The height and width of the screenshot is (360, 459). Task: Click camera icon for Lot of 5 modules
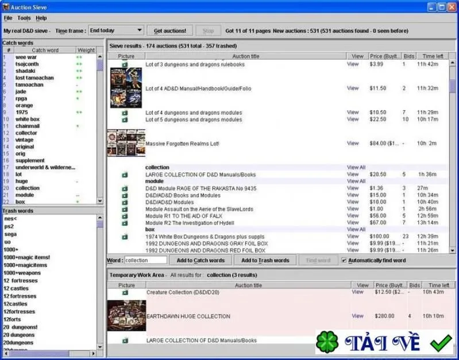point(125,119)
